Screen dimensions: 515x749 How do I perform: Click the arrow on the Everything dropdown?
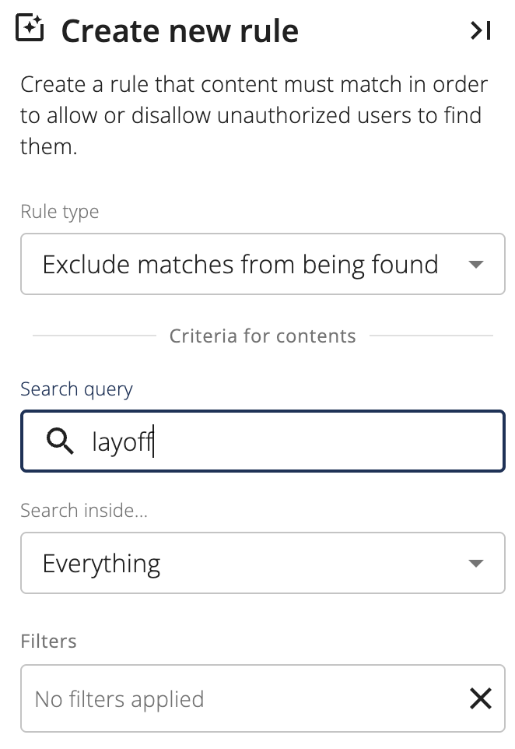pyautogui.click(x=476, y=563)
